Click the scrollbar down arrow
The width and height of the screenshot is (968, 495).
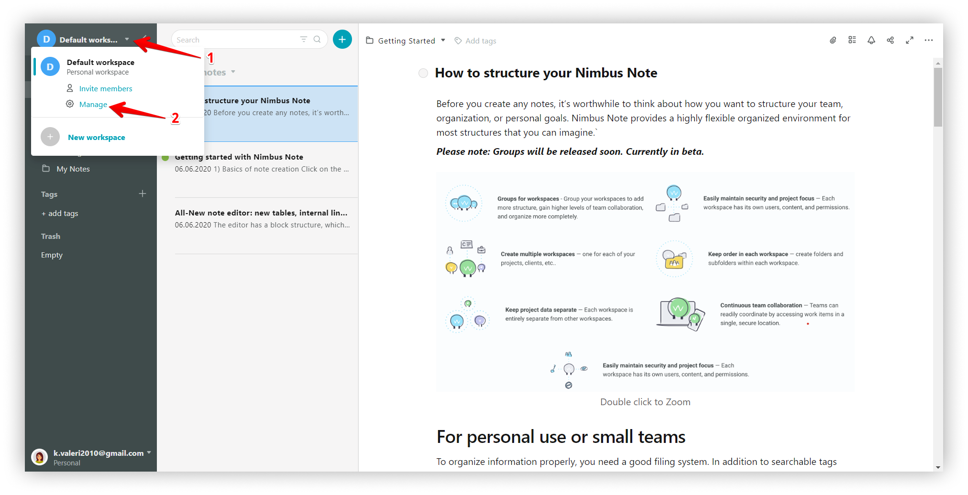[x=938, y=467]
